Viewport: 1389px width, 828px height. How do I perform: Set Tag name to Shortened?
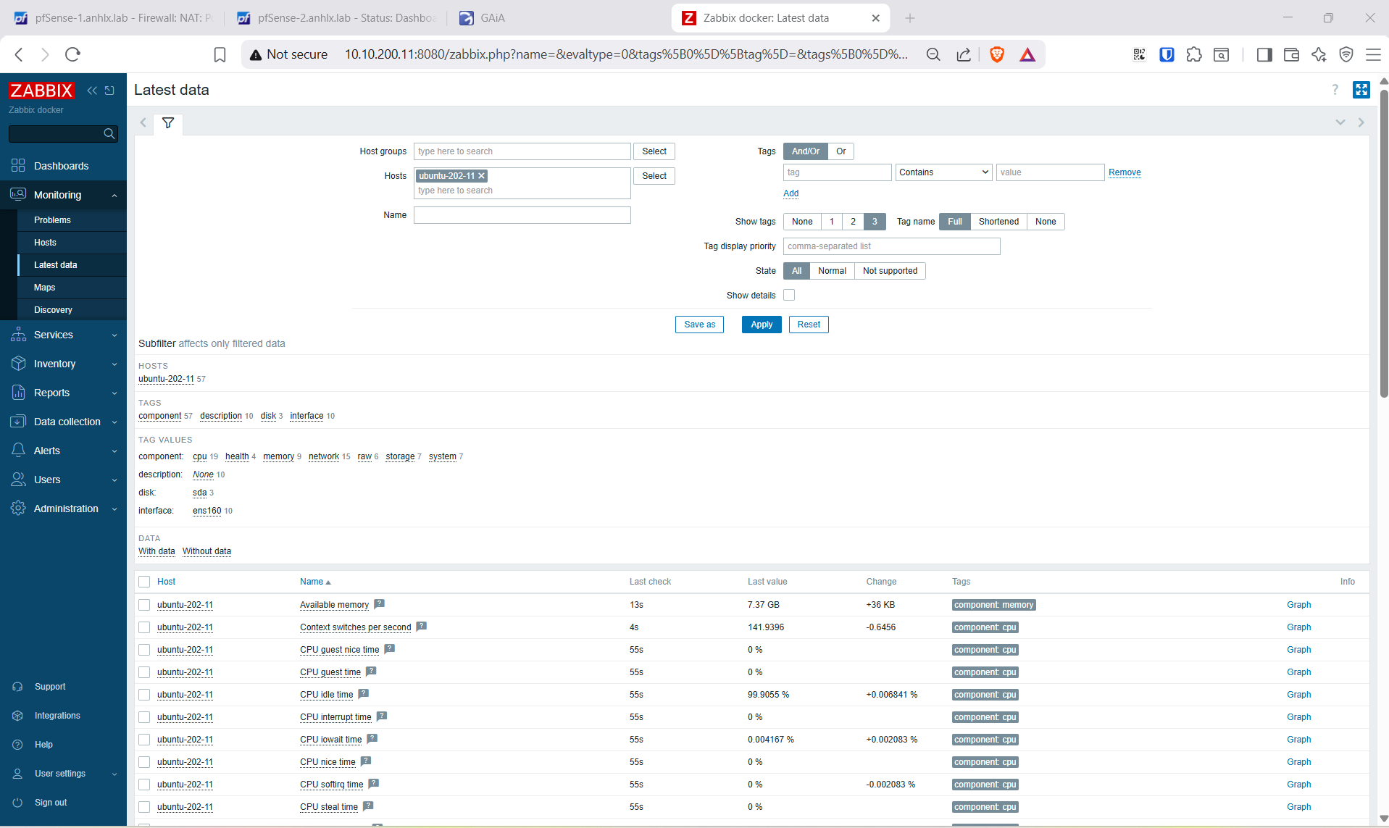pyautogui.click(x=998, y=222)
